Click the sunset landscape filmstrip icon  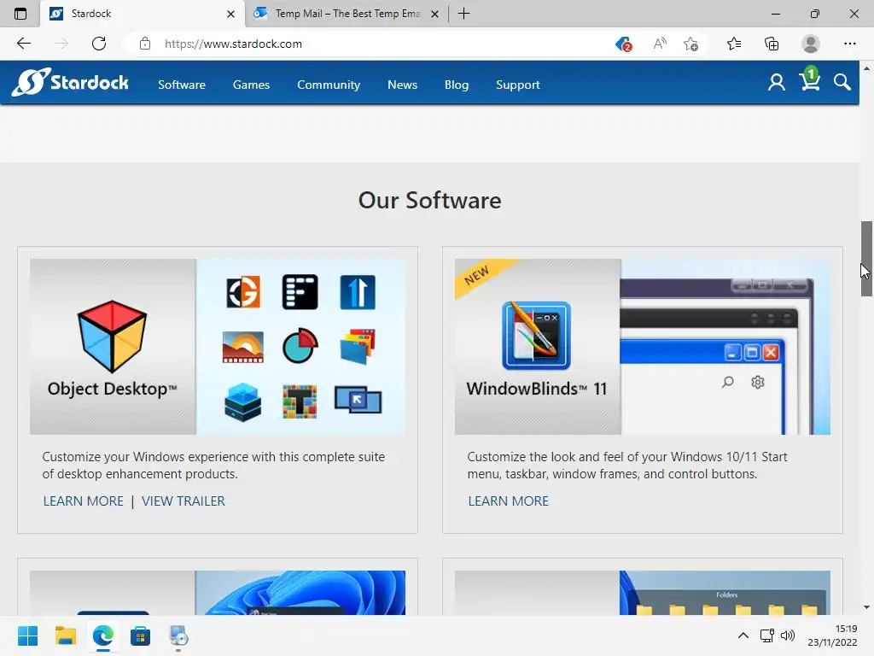pyautogui.click(x=243, y=347)
